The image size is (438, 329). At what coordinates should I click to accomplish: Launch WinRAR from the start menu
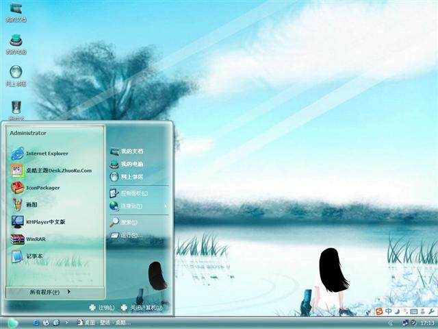tap(28, 239)
